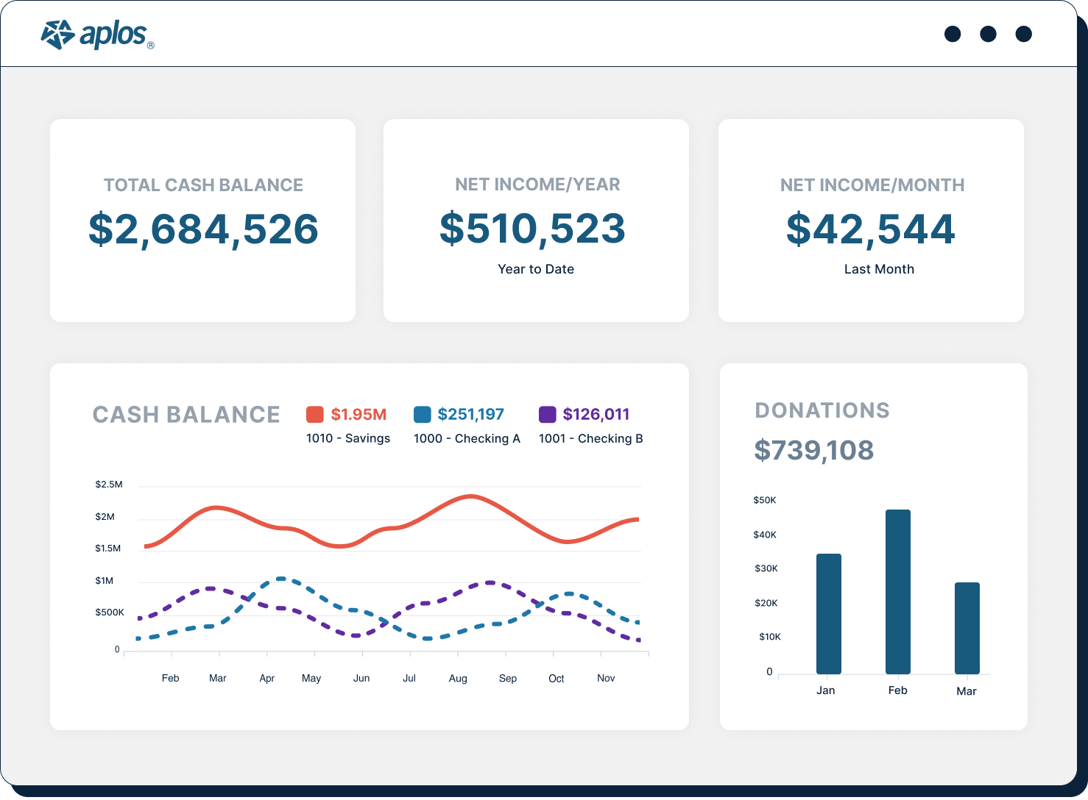Click the middle circle icon in the top bar

(988, 34)
